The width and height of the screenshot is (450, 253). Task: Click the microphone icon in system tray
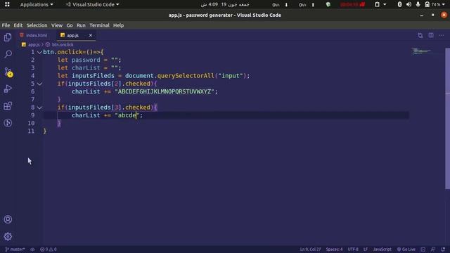418,5
